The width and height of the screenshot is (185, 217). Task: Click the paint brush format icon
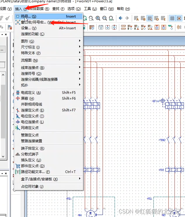(7, 18)
